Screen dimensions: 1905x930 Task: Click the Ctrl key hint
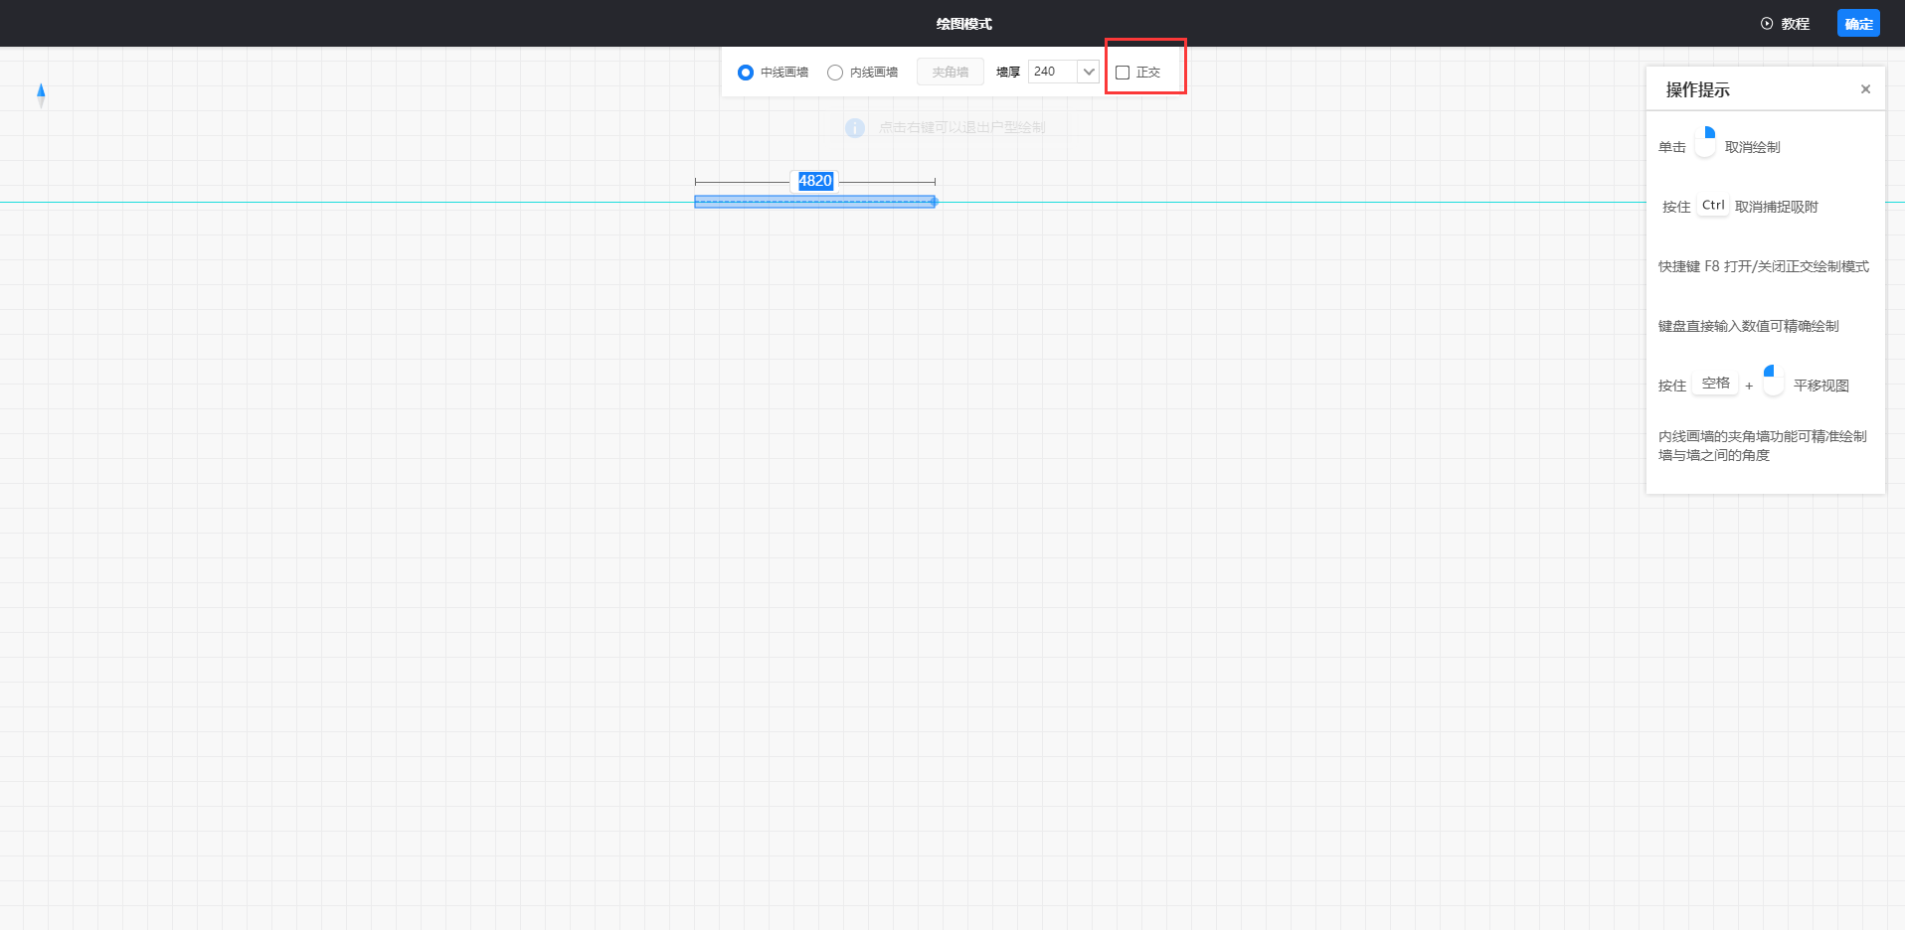(x=1713, y=206)
